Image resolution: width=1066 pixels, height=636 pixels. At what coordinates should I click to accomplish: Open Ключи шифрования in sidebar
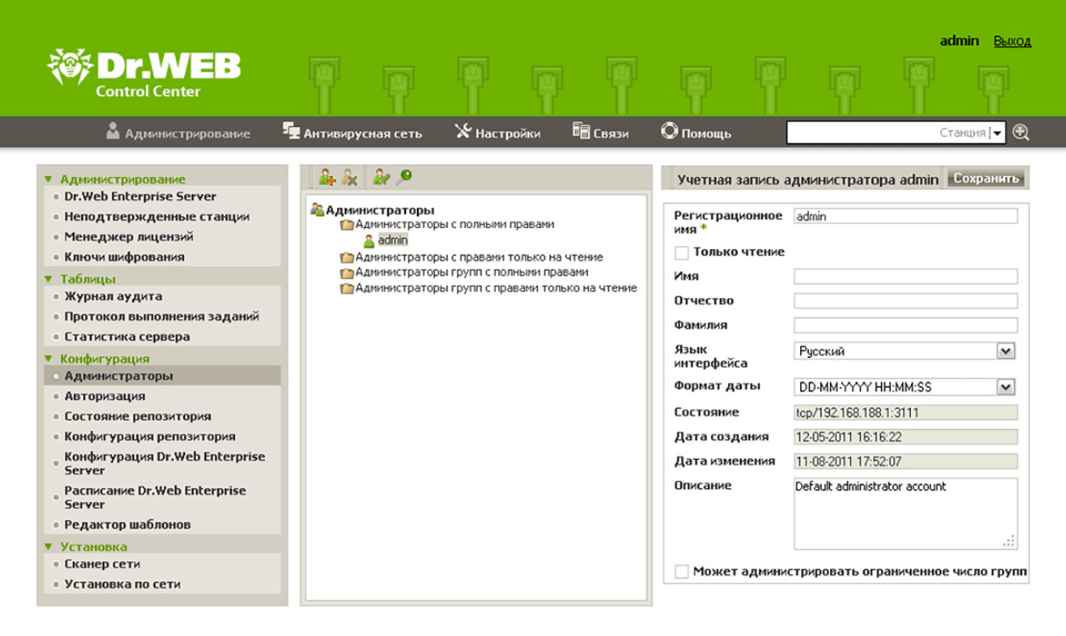(125, 257)
